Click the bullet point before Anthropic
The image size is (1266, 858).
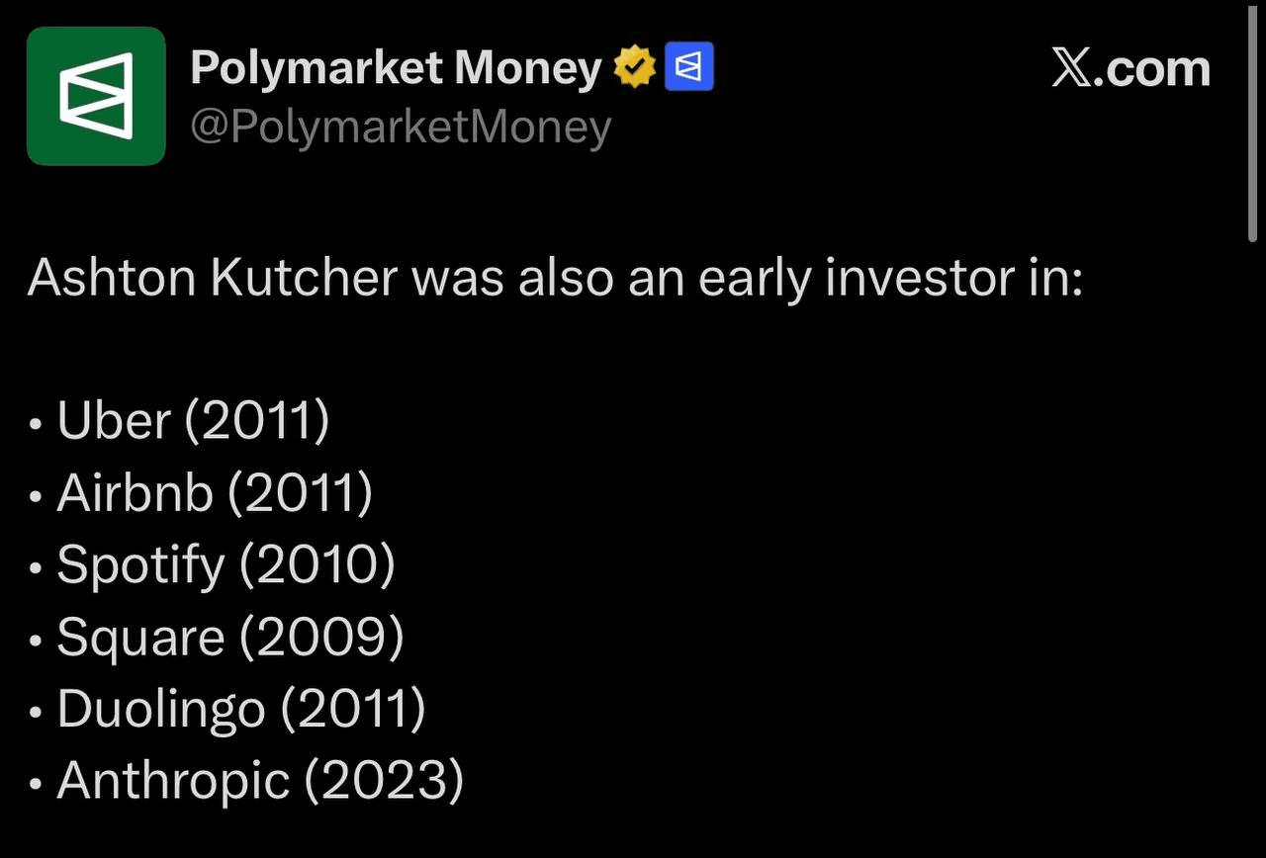point(37,785)
